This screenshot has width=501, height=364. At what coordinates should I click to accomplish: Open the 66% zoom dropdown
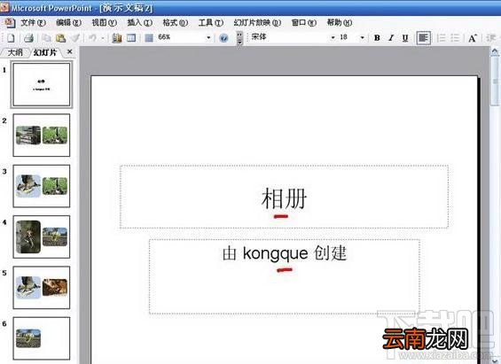[x=208, y=38]
